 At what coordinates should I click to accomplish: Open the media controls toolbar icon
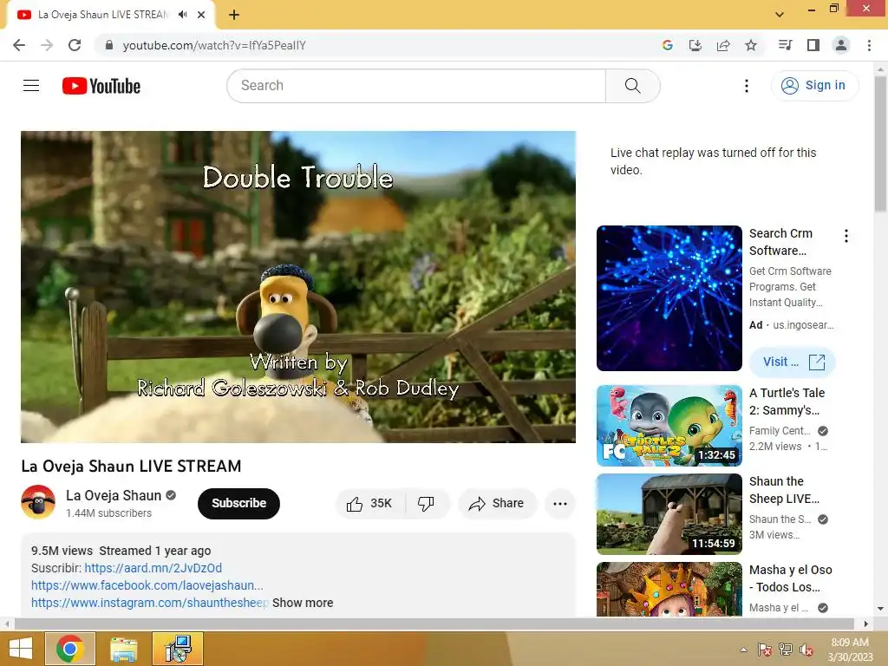[785, 45]
